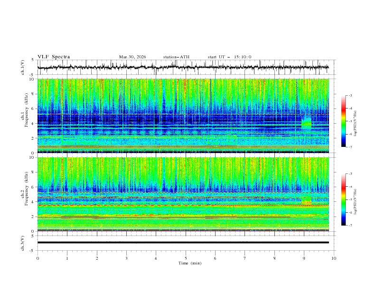Click the ch.1 spectrogram burst near minute 9
This screenshot has width=376, height=290.
[307, 122]
